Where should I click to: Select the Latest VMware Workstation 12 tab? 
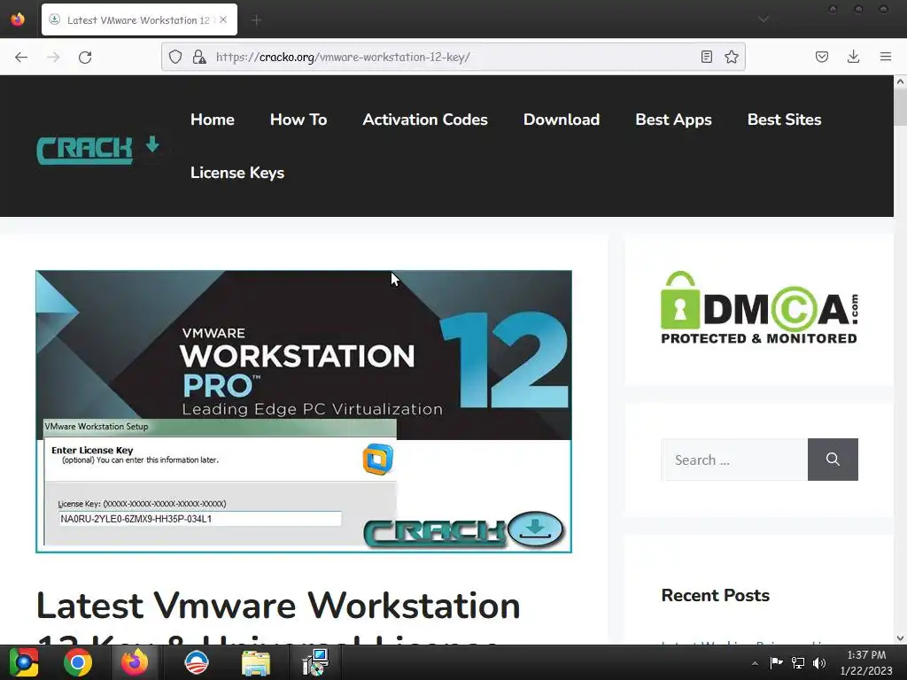pyautogui.click(x=139, y=19)
